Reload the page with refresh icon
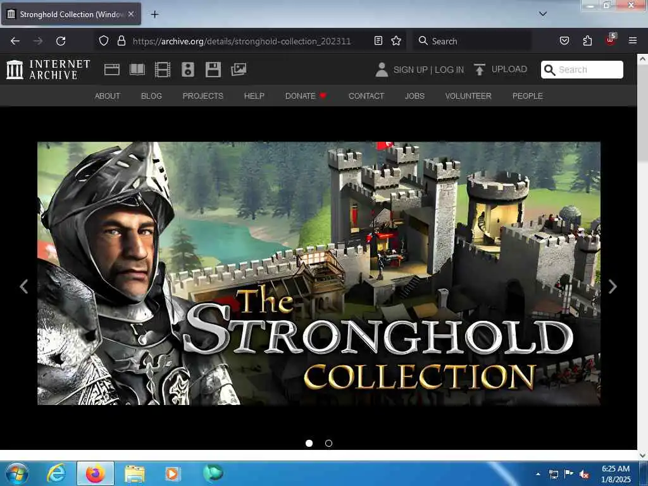The image size is (648, 486). [61, 41]
